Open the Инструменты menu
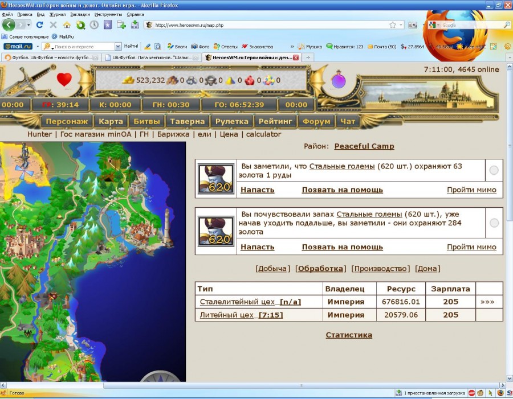The width and height of the screenshot is (513, 399). point(108,14)
